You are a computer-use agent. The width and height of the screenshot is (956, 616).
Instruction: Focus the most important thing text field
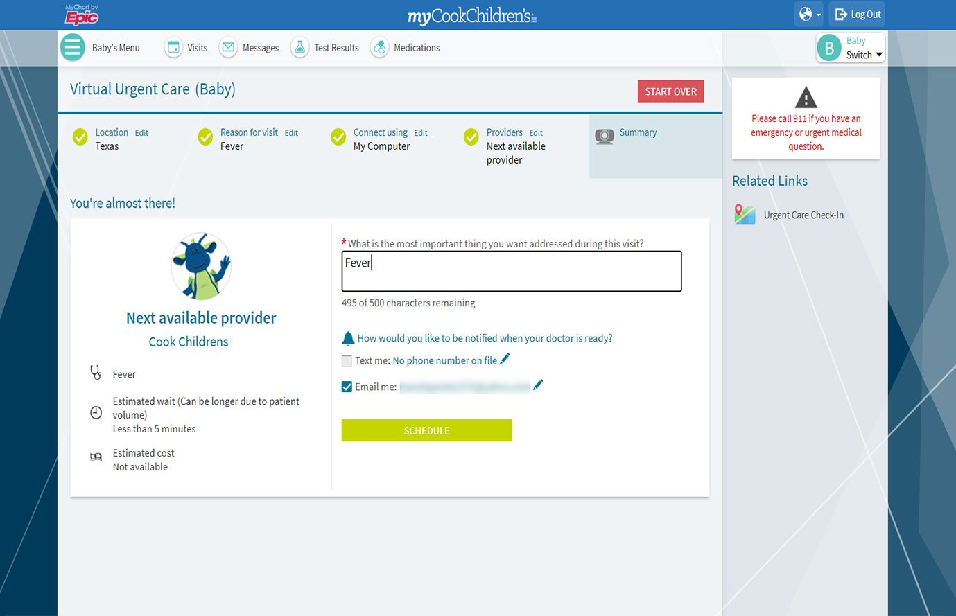(x=511, y=271)
